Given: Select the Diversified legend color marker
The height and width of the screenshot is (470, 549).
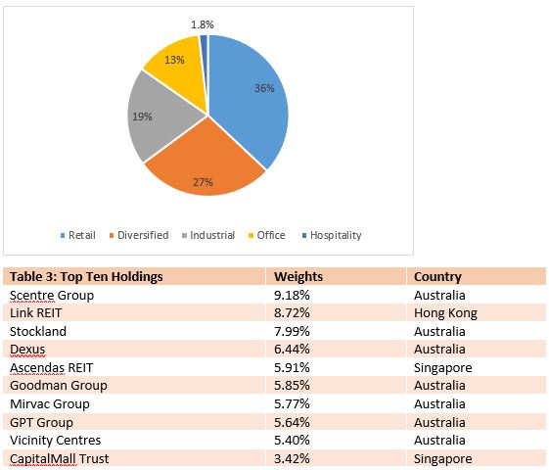Looking at the screenshot, I should pyautogui.click(x=112, y=236).
